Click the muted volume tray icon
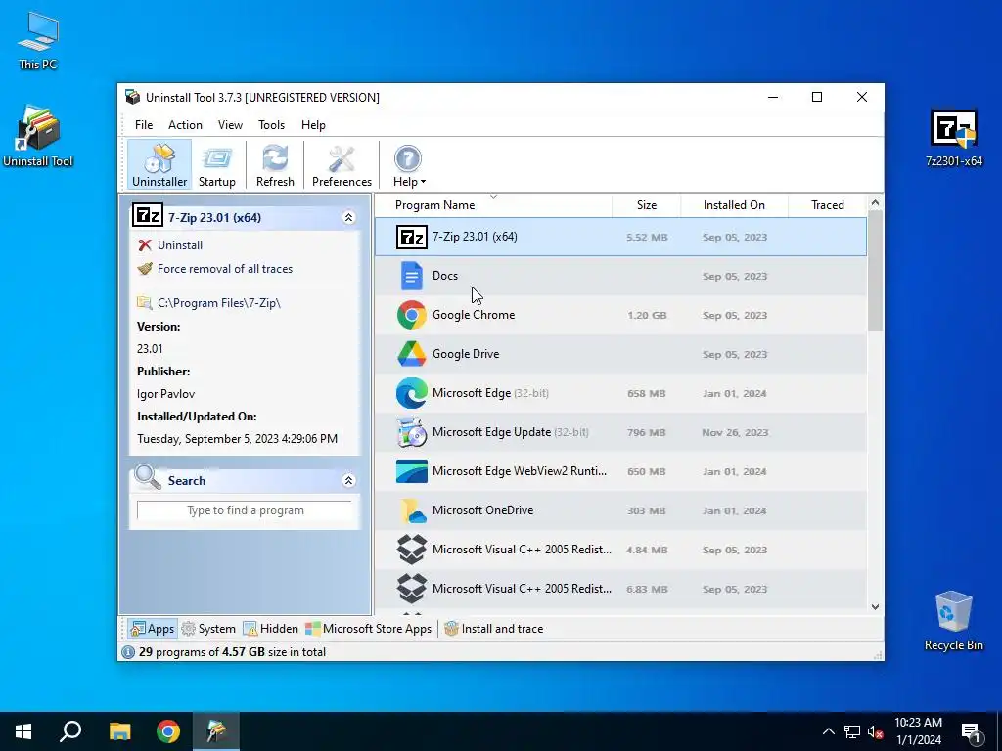 pyautogui.click(x=875, y=731)
